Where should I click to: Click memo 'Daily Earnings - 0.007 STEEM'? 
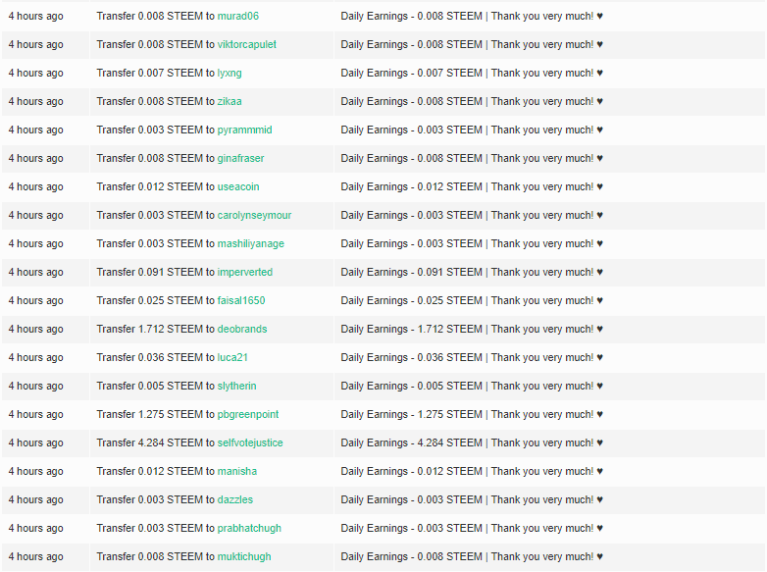411,73
